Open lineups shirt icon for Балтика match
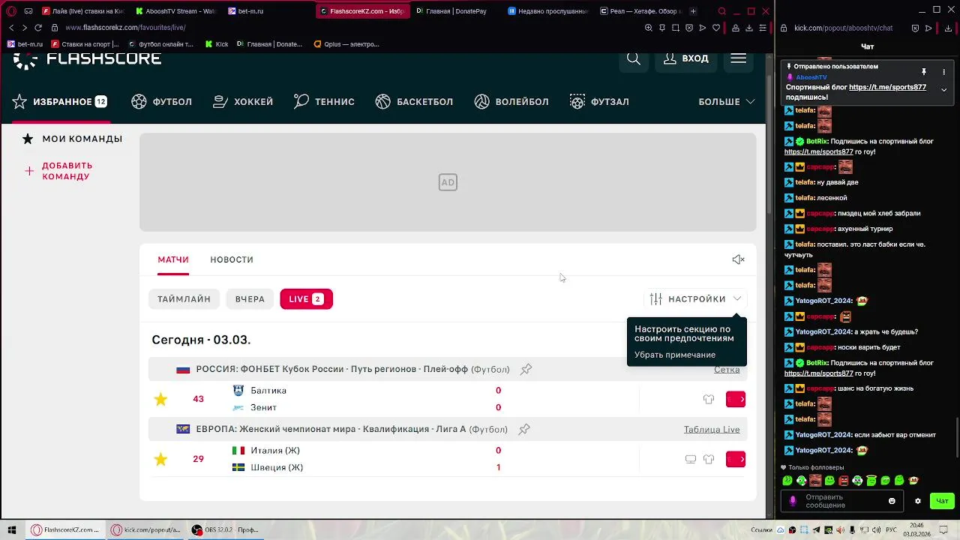 pos(709,399)
